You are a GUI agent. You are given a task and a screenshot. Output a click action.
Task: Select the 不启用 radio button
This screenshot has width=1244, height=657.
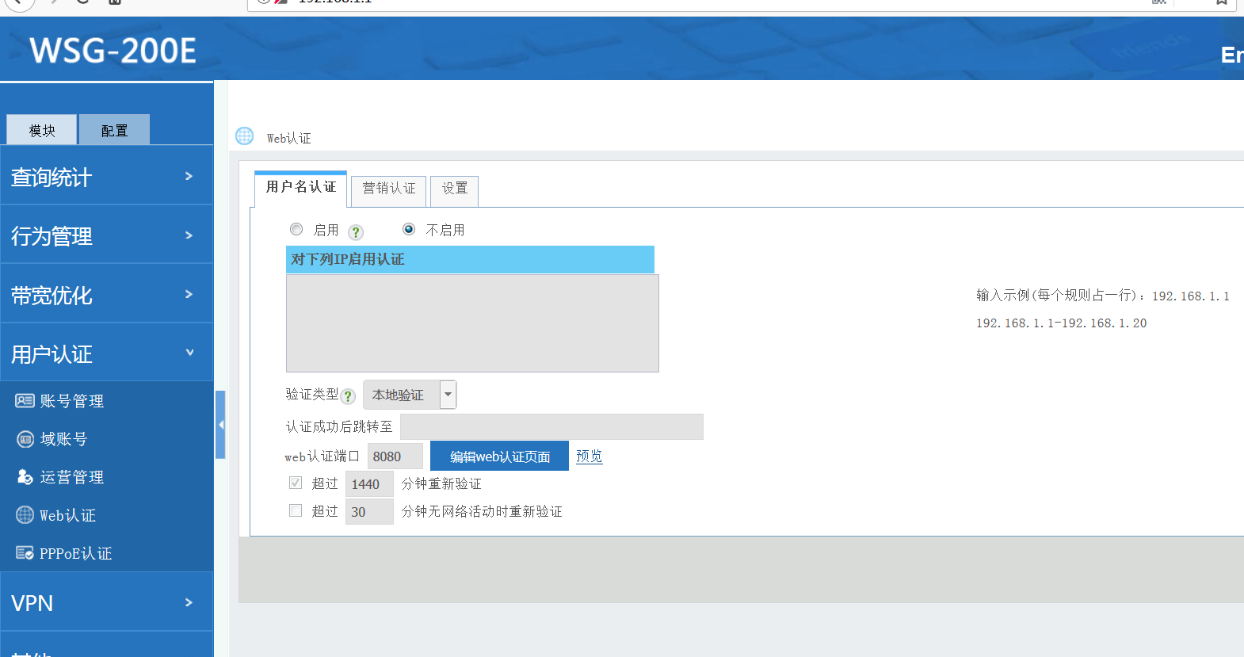(x=409, y=230)
